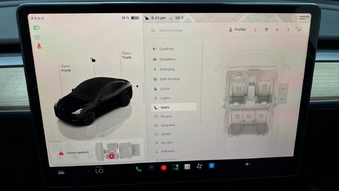Screen dimensions: 339x191
Task: Tap the red seatbelt warning icon
Action: coord(39,46)
